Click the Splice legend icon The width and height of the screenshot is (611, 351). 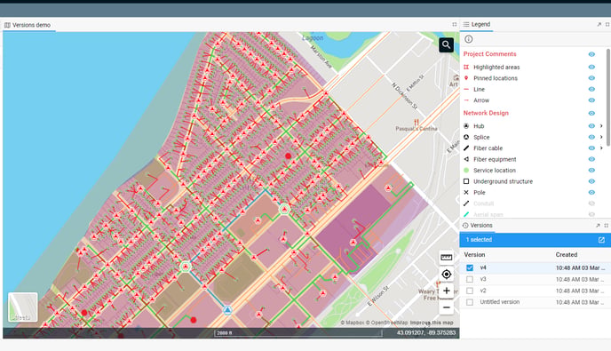coord(466,137)
